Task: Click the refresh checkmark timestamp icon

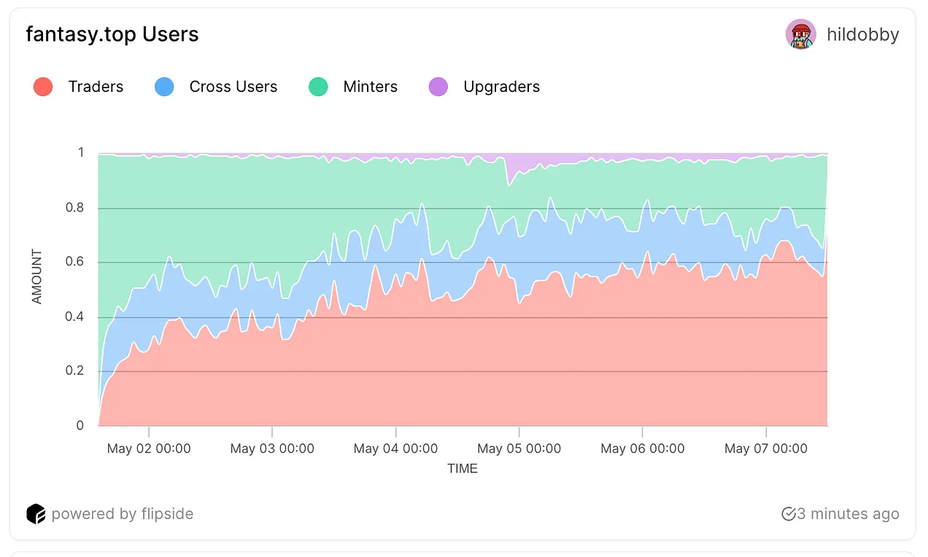Action: [788, 514]
